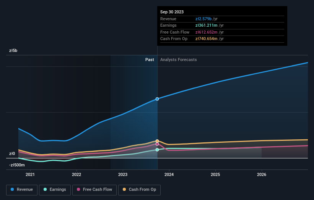The height and width of the screenshot is (200, 314).
Task: Click the Sep 30 2023 tooltip date
Action: (172, 12)
